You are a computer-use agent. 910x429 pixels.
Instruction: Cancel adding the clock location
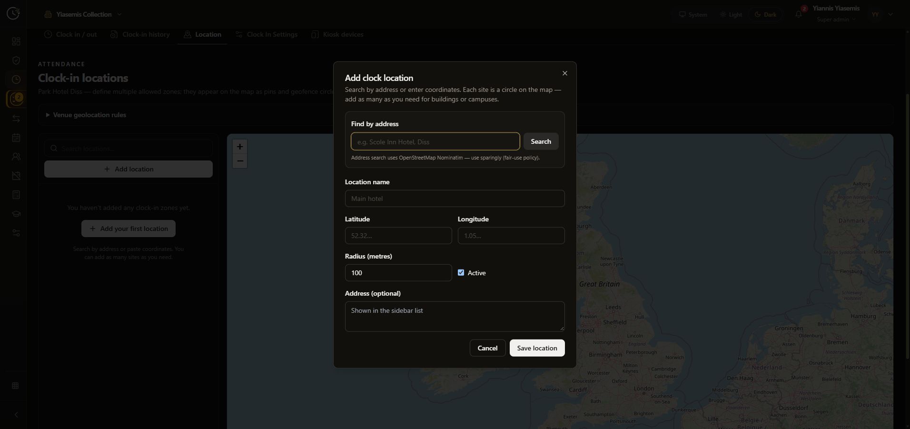pyautogui.click(x=487, y=348)
